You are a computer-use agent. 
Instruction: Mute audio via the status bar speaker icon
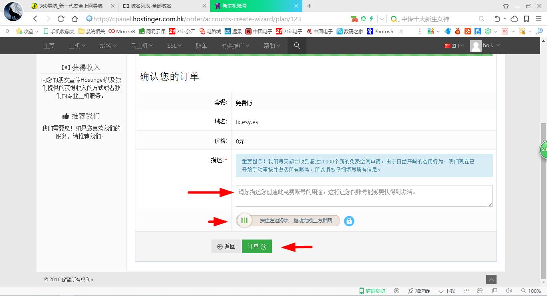(x=509, y=290)
